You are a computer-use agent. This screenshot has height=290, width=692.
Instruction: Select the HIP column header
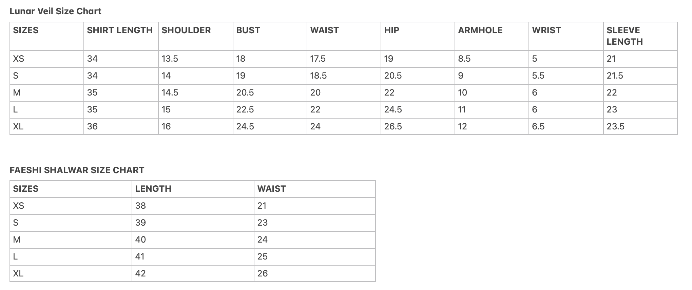391,30
